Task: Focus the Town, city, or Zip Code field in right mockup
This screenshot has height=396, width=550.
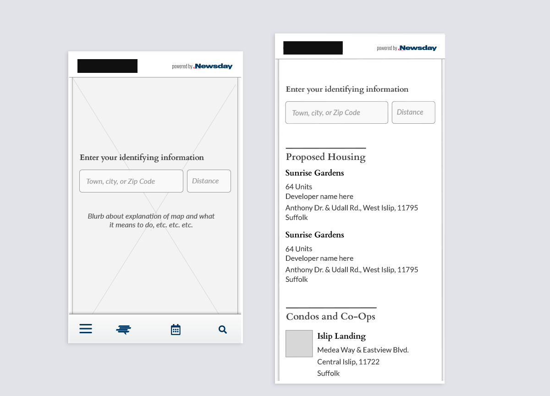Action: [336, 113]
